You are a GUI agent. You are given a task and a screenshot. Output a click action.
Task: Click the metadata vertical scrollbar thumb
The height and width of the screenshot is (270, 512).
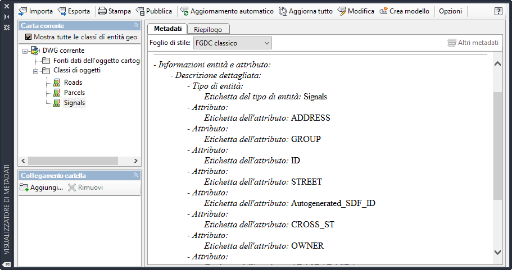[497, 146]
